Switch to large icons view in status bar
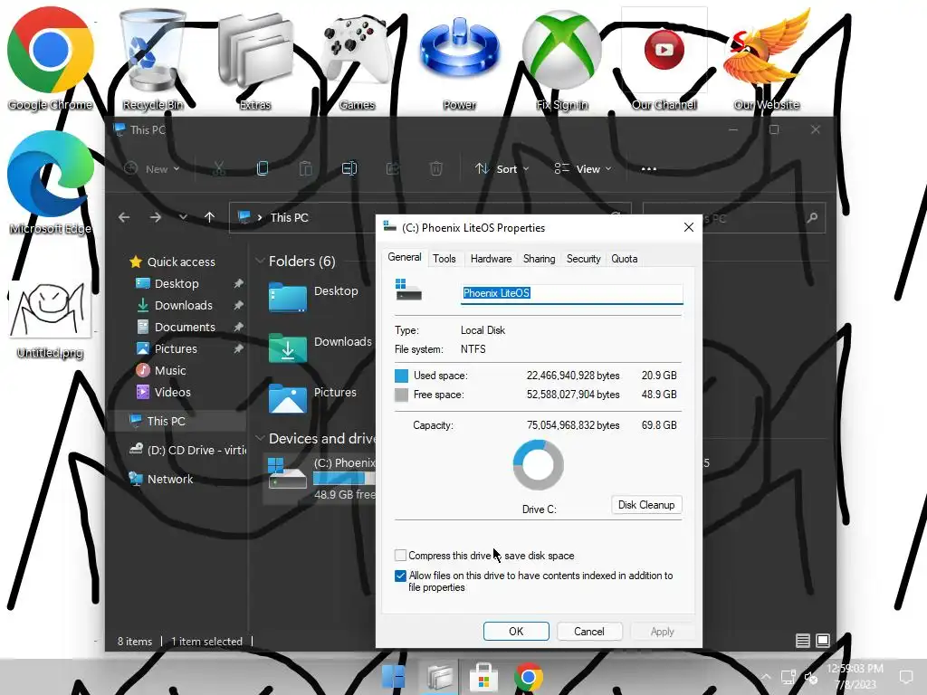The height and width of the screenshot is (695, 927). tap(823, 640)
